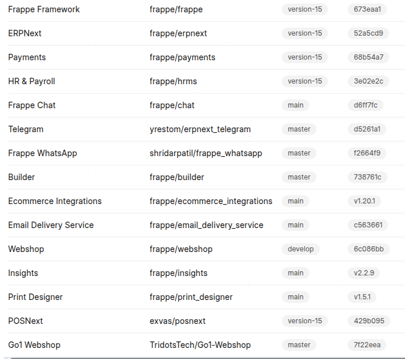Select the master badge for Frappe WhatsApp
Viewport: 405px width, 359px height.
pos(299,153)
